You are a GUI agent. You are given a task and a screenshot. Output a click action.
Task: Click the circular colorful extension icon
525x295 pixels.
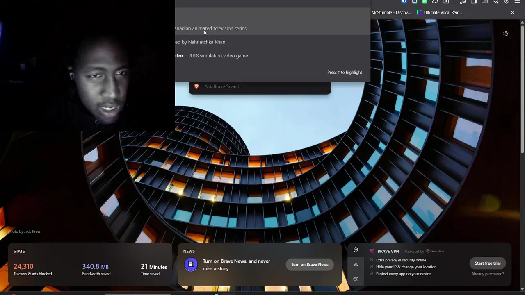(x=414, y=2)
